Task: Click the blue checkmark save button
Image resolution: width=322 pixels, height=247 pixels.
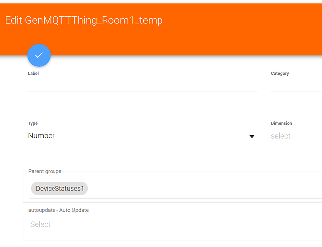Action: point(39,55)
